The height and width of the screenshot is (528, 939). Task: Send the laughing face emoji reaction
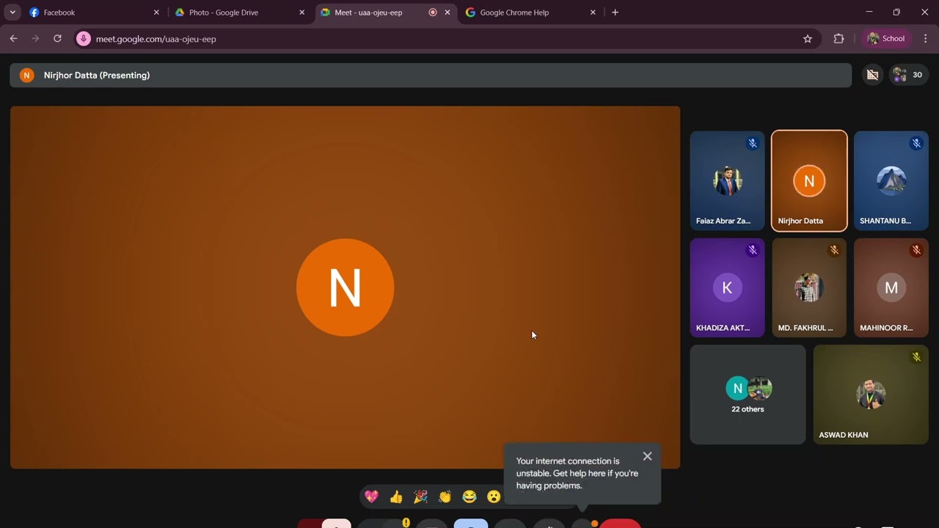point(469,497)
